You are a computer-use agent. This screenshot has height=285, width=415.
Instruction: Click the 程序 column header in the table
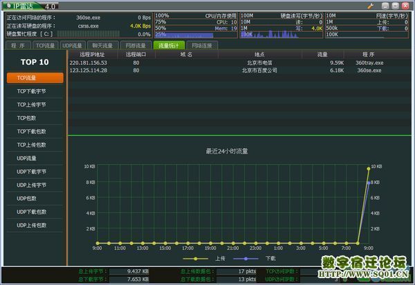click(x=369, y=55)
